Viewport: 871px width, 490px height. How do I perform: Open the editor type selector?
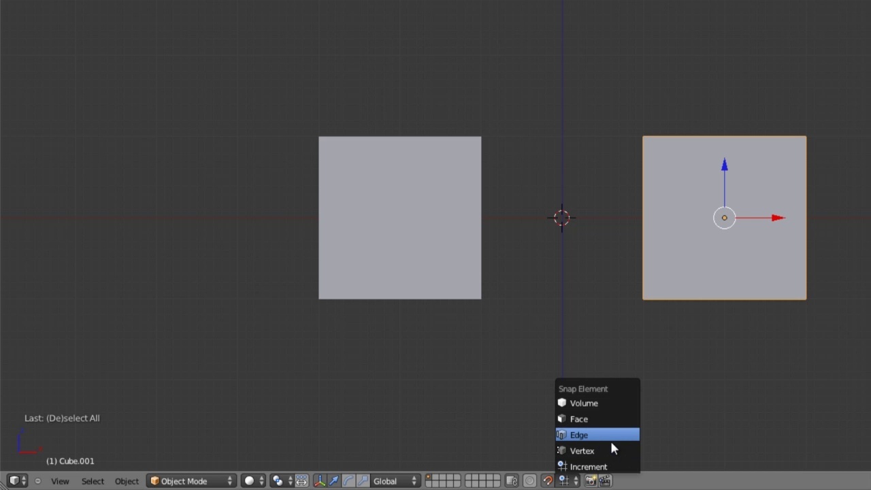[x=17, y=481]
